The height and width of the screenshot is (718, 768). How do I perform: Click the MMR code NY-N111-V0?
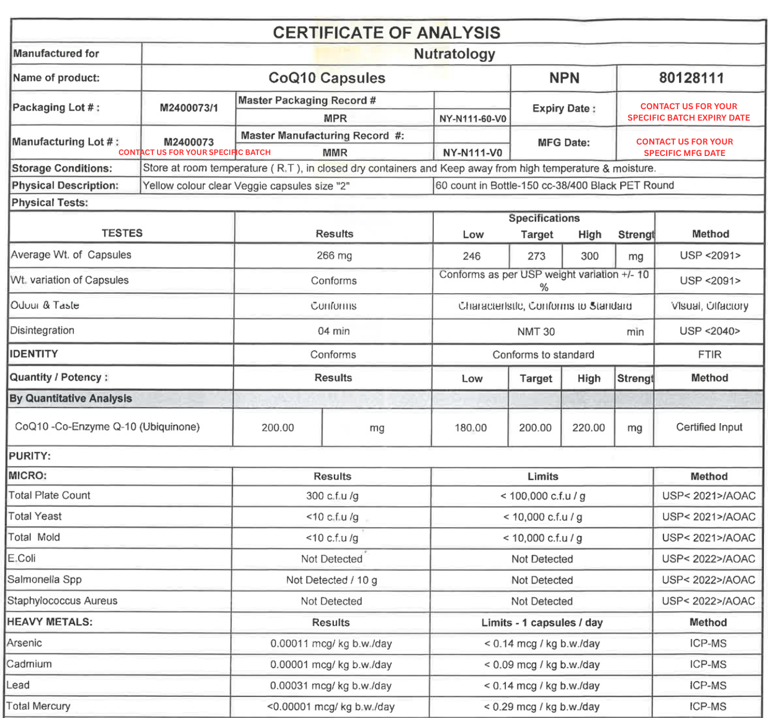pos(472,153)
